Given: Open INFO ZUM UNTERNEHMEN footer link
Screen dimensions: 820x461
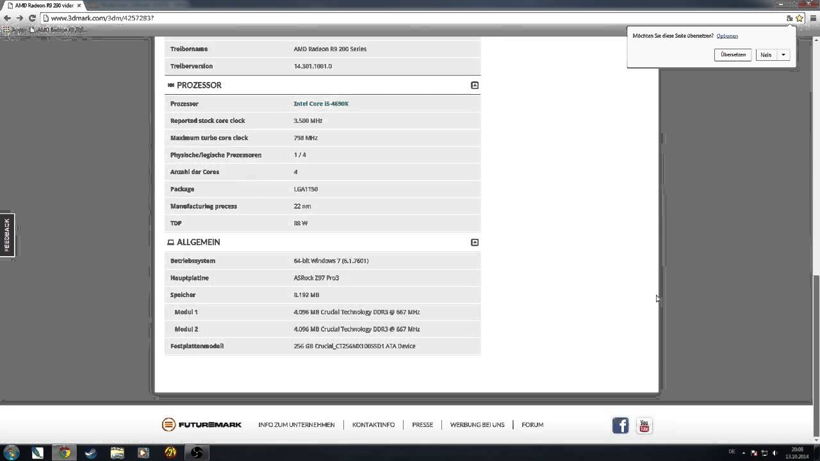Looking at the screenshot, I should (x=297, y=425).
